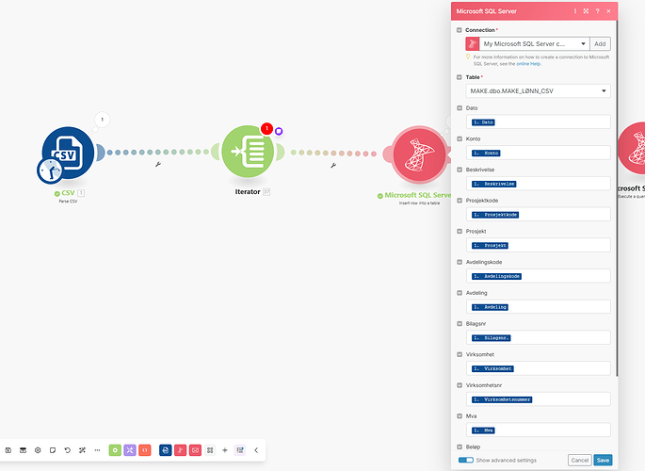645x471 pixels.
Task: Open the more options ellipsis in toolbar
Action: point(97,450)
